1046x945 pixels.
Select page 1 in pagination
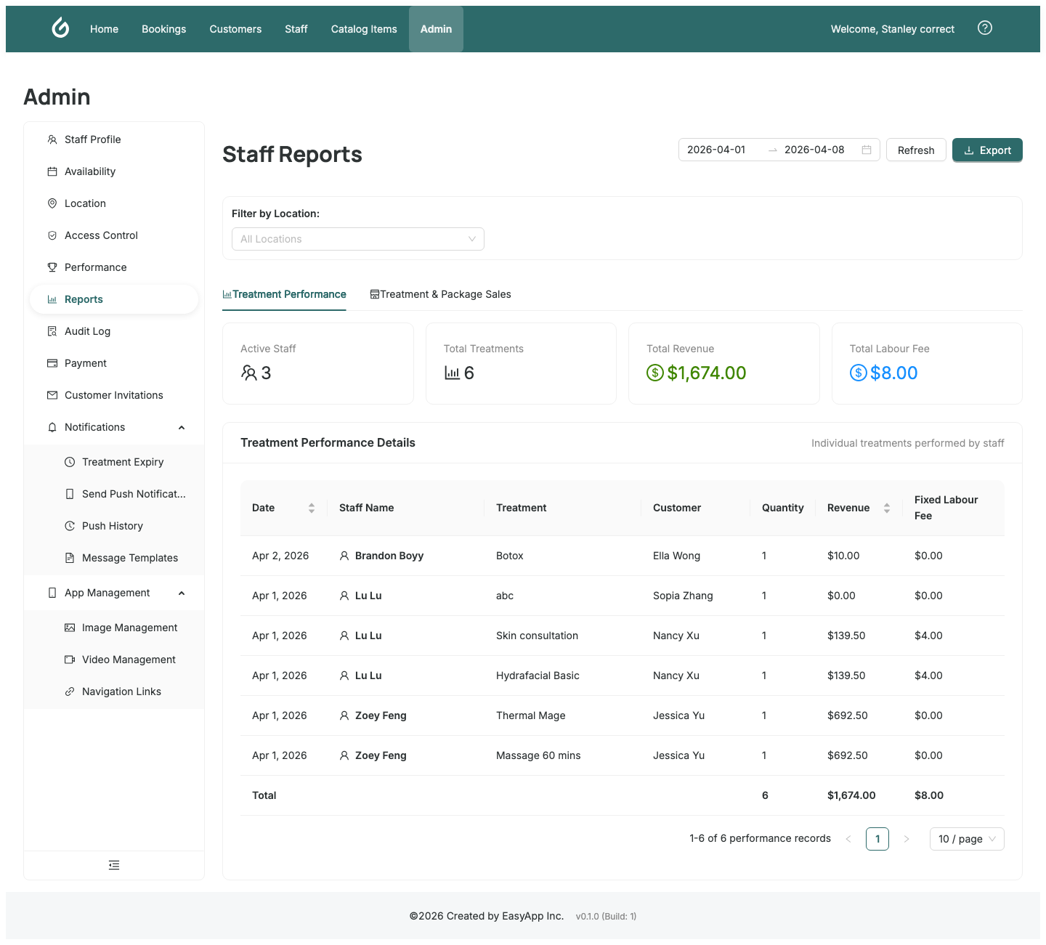coord(877,839)
